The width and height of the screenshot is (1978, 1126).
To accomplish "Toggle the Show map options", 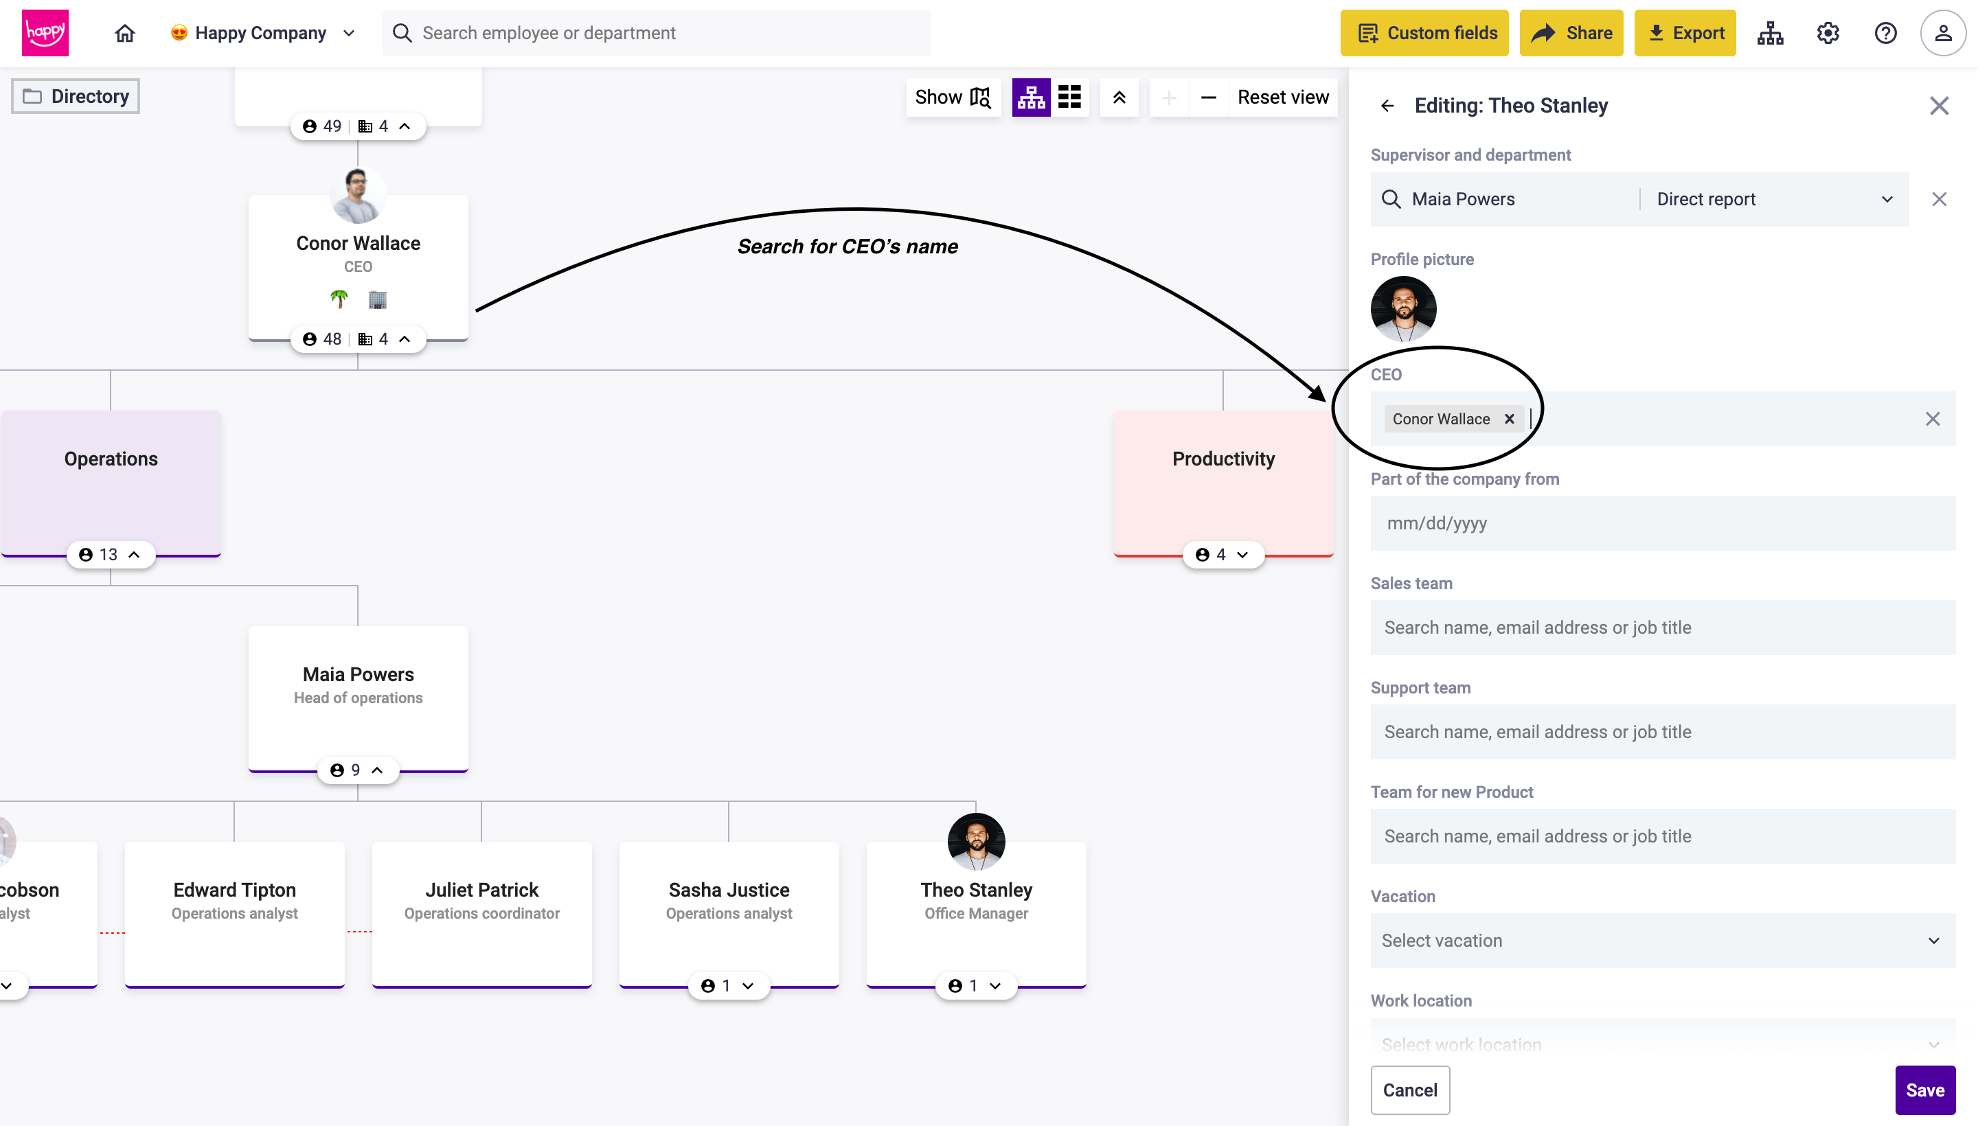I will click(x=953, y=97).
